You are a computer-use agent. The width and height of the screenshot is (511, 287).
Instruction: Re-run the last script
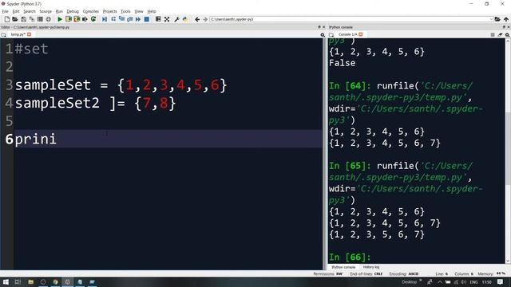[93, 19]
